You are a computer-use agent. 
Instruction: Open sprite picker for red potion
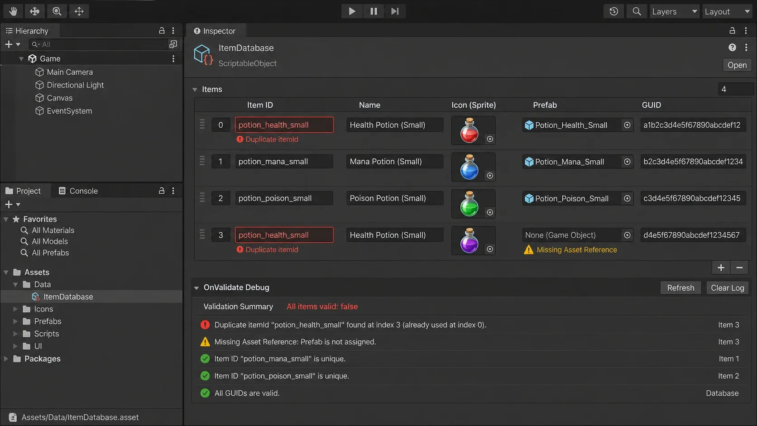coord(489,139)
